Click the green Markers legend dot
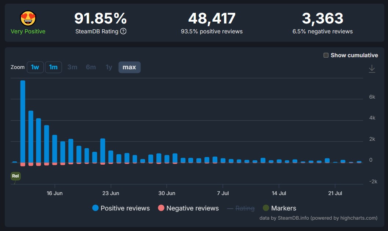The height and width of the screenshot is (231, 388). [265, 208]
